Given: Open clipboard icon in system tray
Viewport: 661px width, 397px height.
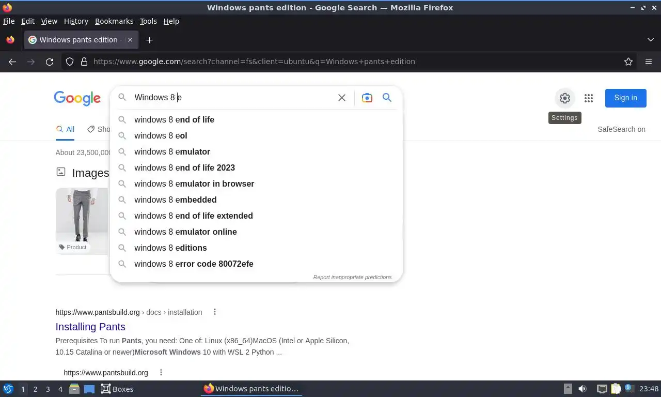Looking at the screenshot, I should tap(616, 389).
